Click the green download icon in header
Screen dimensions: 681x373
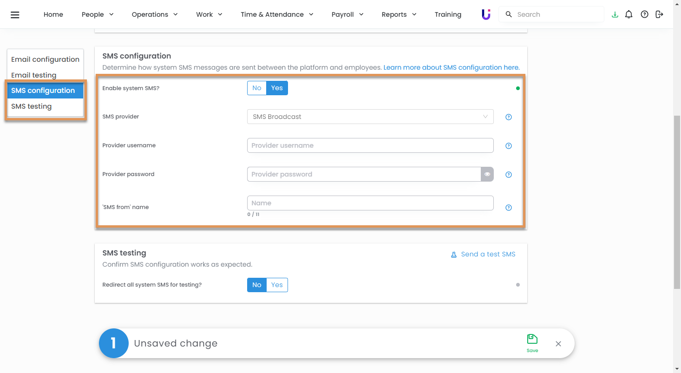(x=615, y=14)
